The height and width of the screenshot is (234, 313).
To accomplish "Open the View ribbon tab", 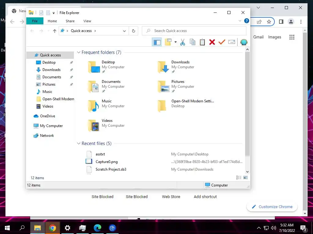I will (87, 21).
